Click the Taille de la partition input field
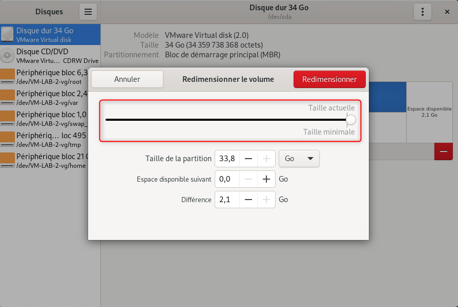Screen dimensions: 458x307 227,159
